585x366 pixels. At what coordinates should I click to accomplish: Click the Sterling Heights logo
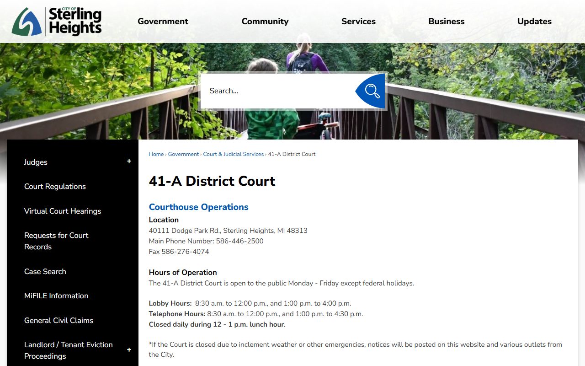57,22
